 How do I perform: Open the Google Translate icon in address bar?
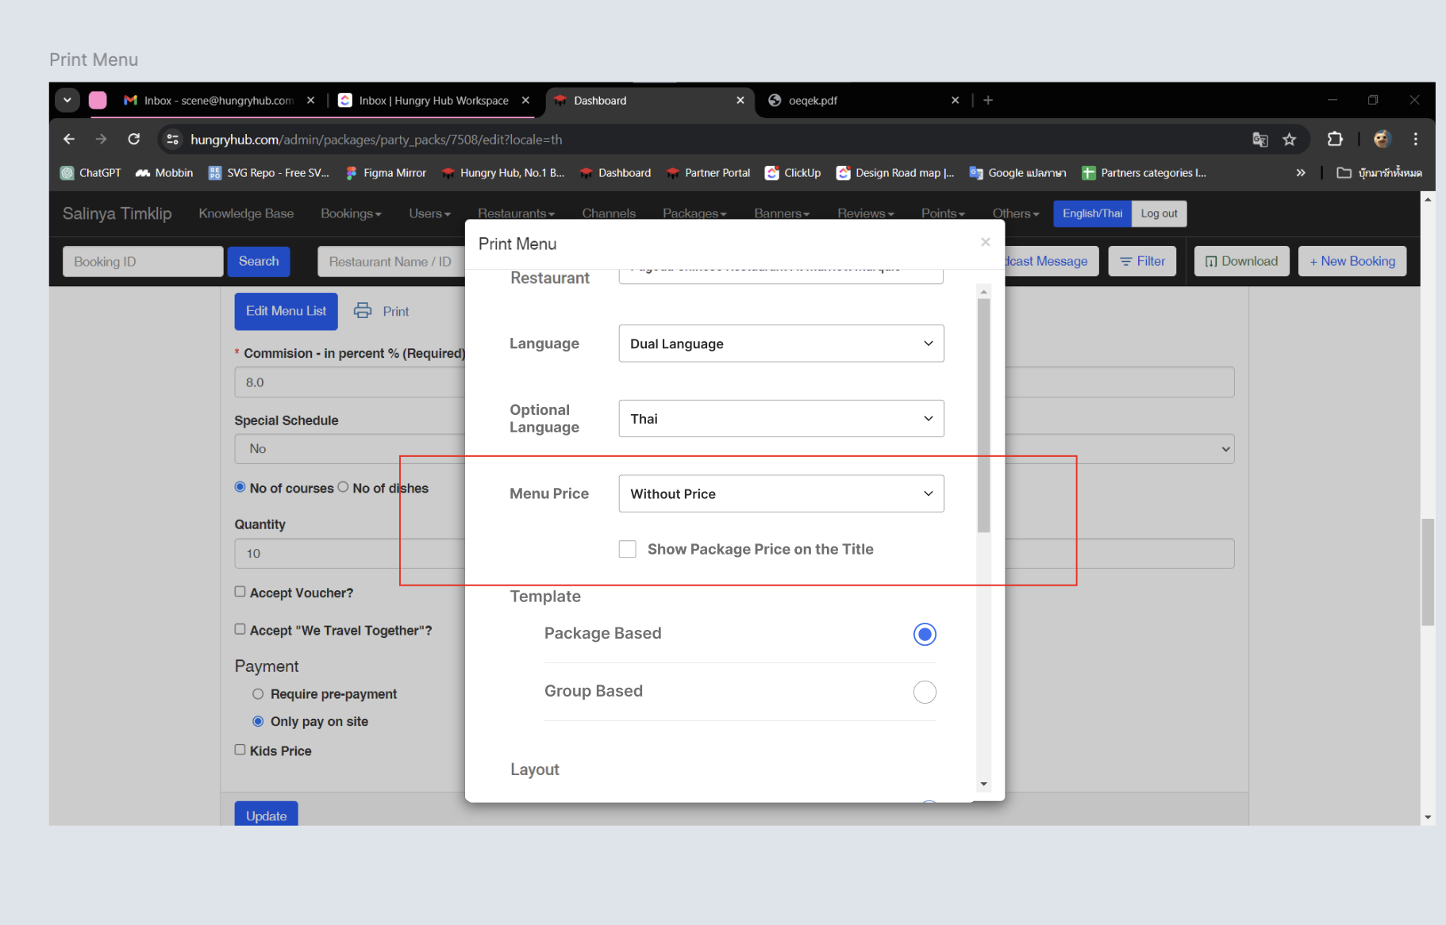point(1259,140)
